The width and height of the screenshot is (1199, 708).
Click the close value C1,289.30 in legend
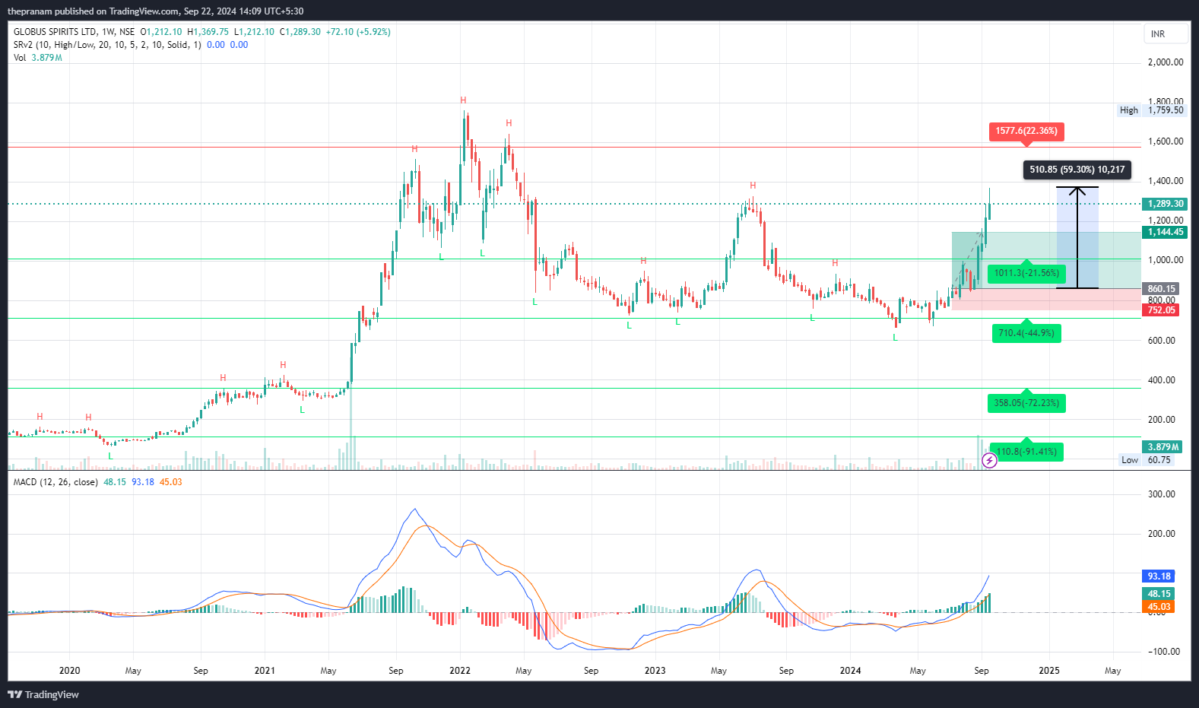[x=300, y=32]
